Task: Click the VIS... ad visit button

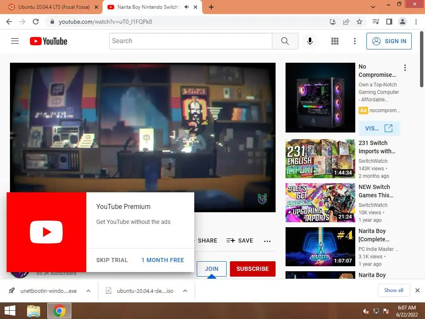Action: pyautogui.click(x=379, y=128)
